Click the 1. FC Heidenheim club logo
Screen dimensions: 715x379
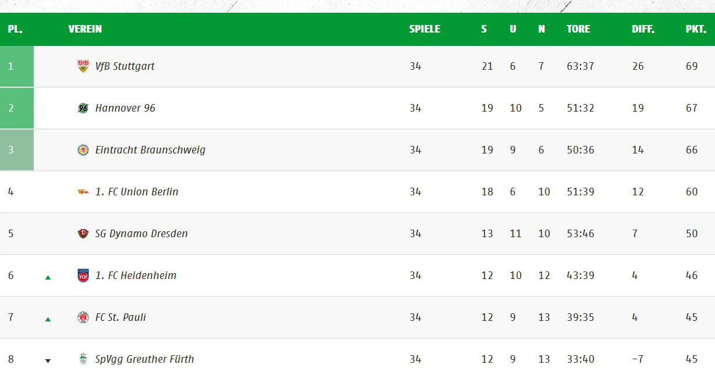pos(83,276)
